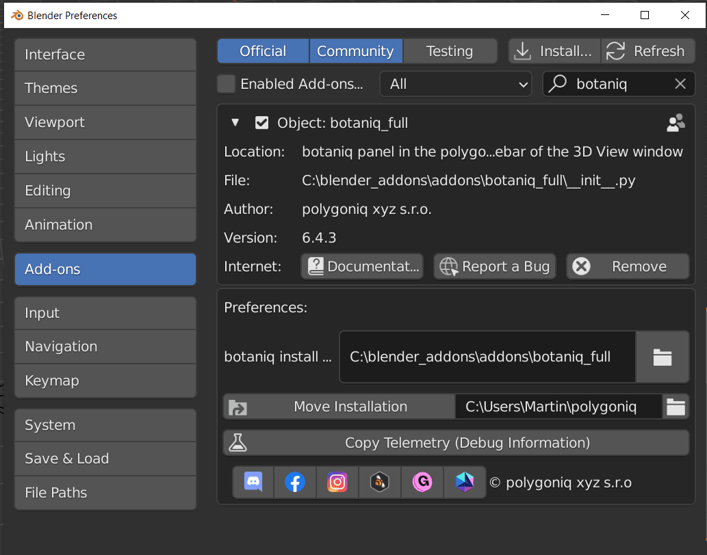Viewport: 707px width, 555px height.
Task: Click Remove to uninstall botaniq
Action: (628, 267)
